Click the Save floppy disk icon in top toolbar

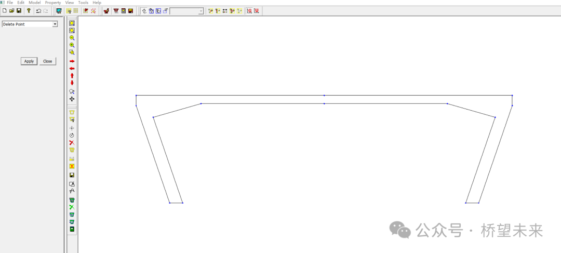coord(19,11)
